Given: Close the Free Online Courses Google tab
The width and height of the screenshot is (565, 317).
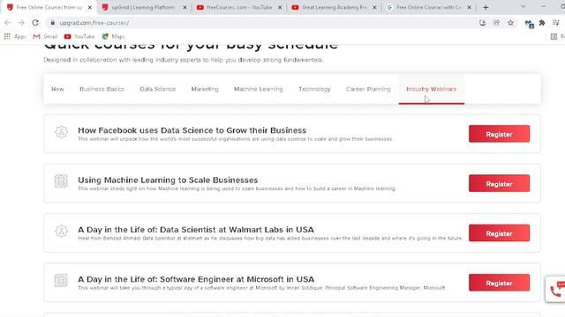Looking at the screenshot, I should pos(469,7).
